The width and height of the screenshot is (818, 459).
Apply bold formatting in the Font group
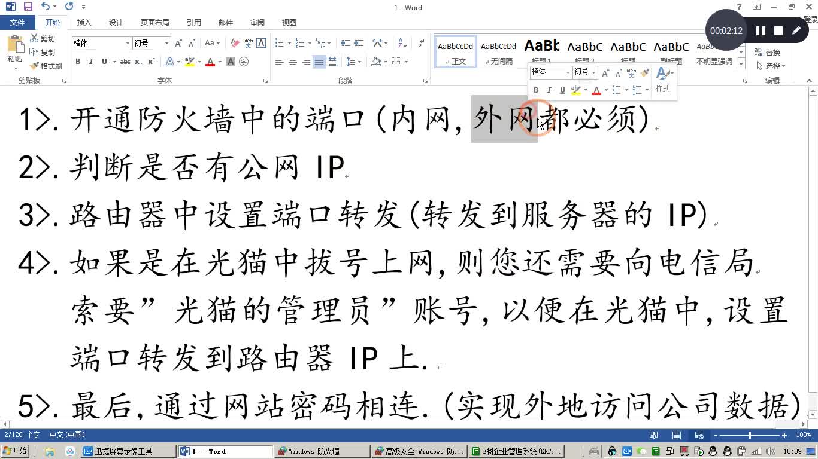tap(77, 61)
